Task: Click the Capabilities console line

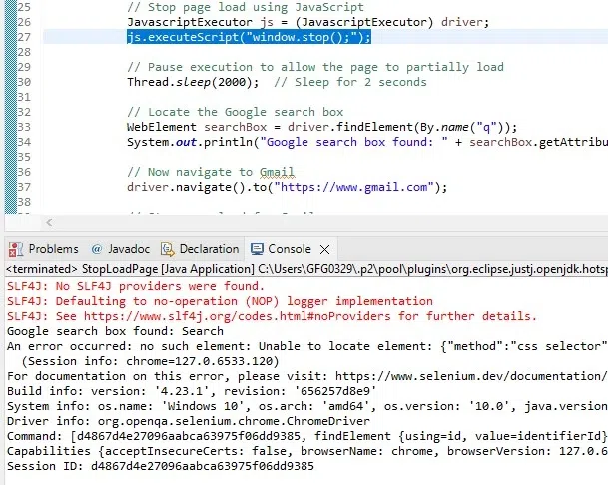Action: [307, 451]
